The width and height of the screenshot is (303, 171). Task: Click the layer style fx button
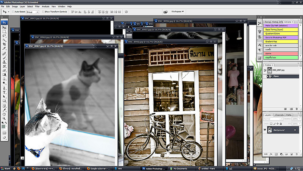click(x=271, y=154)
